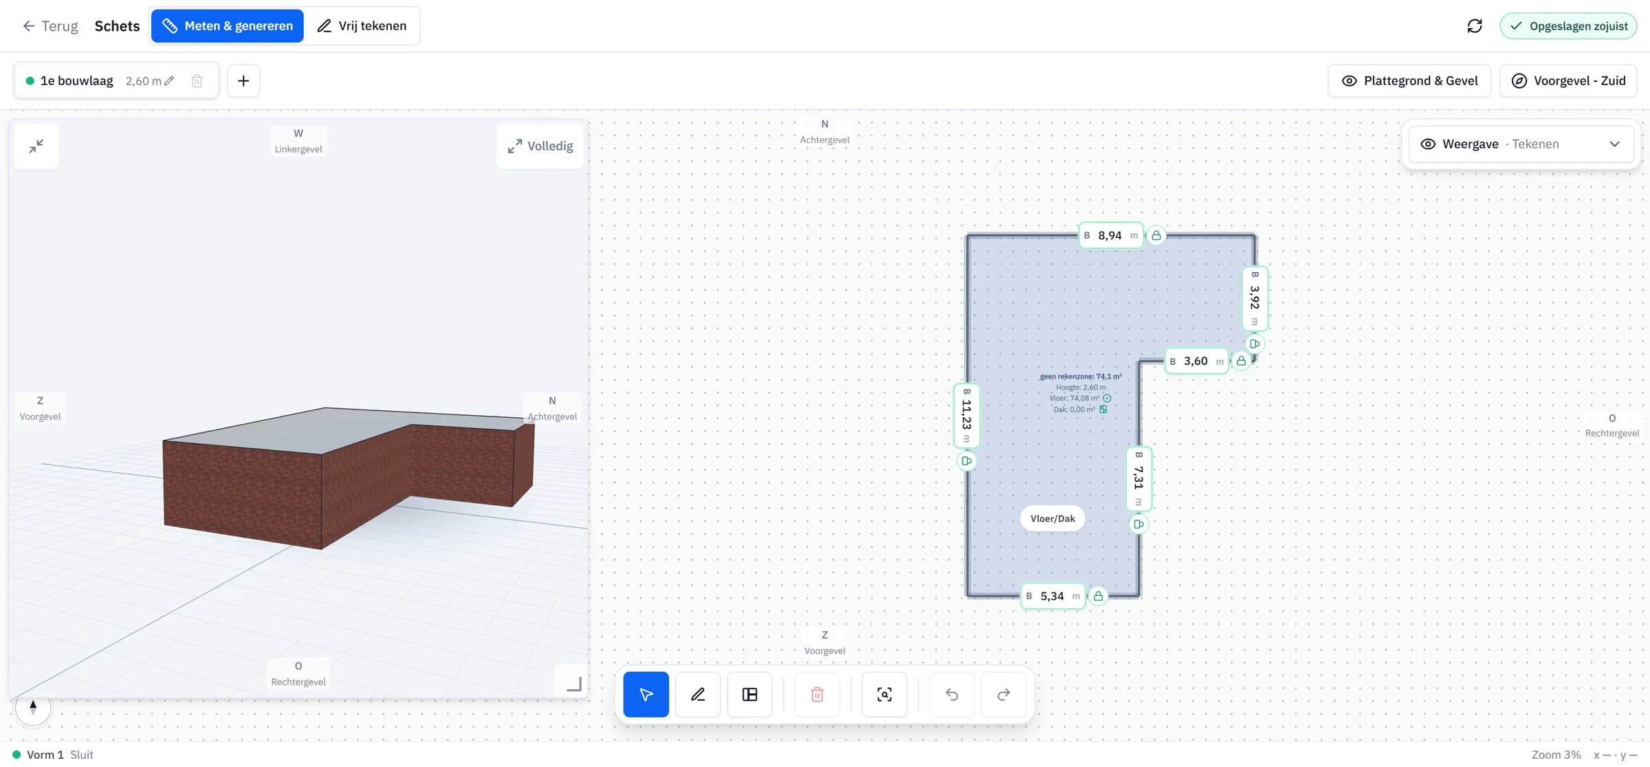Image resolution: width=1650 pixels, height=767 pixels.
Task: Expand the Weergave Tekenen dropdown
Action: [x=1521, y=144]
